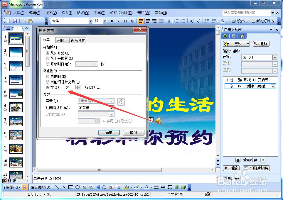Align text left
This screenshot has width=283, height=200.
pyautogui.click(x=141, y=21)
